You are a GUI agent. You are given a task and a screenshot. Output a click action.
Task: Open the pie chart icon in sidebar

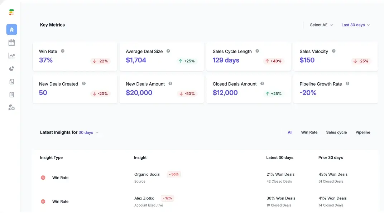pyautogui.click(x=11, y=68)
